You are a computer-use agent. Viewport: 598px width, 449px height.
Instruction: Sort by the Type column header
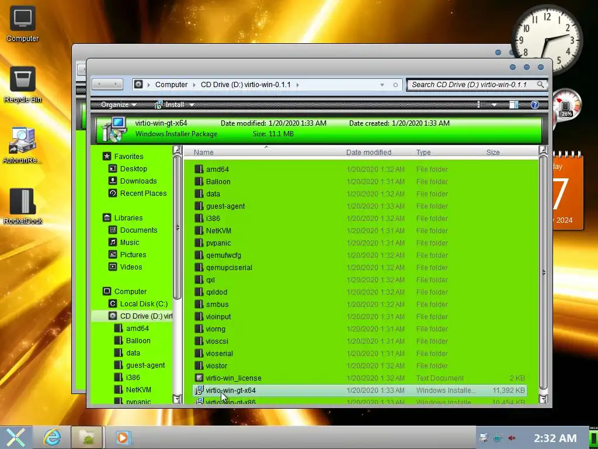pyautogui.click(x=423, y=153)
